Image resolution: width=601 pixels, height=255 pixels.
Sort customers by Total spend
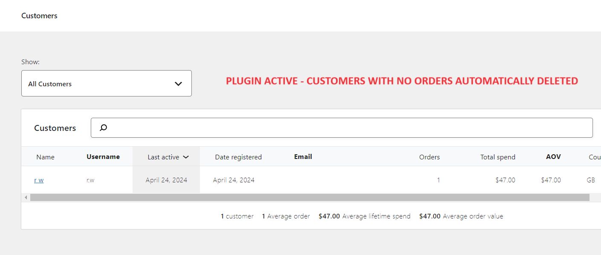point(497,157)
